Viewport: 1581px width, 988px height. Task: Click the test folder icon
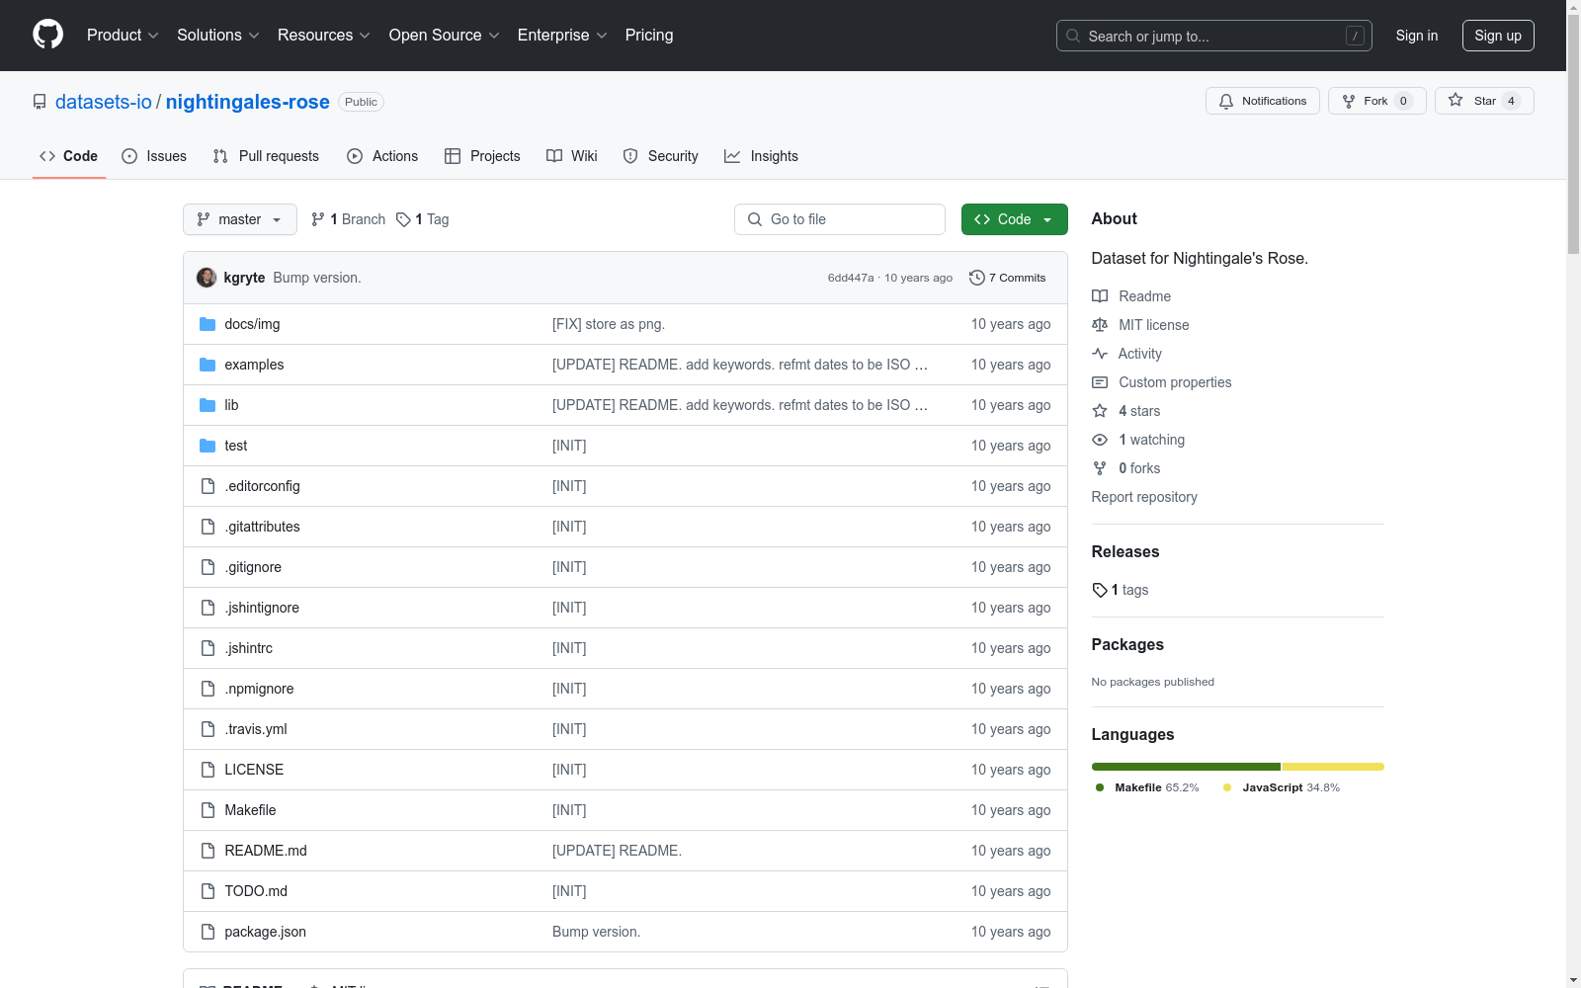[x=208, y=446]
